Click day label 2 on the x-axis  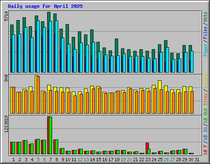tap(20, 159)
